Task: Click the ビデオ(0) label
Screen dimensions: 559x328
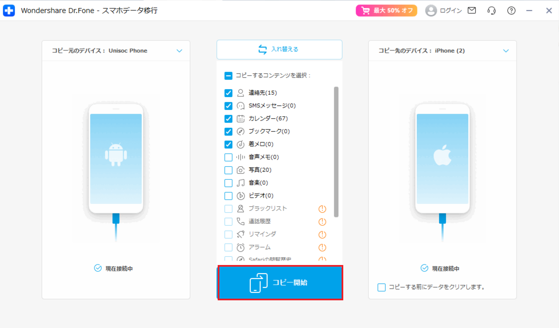Action: (261, 196)
